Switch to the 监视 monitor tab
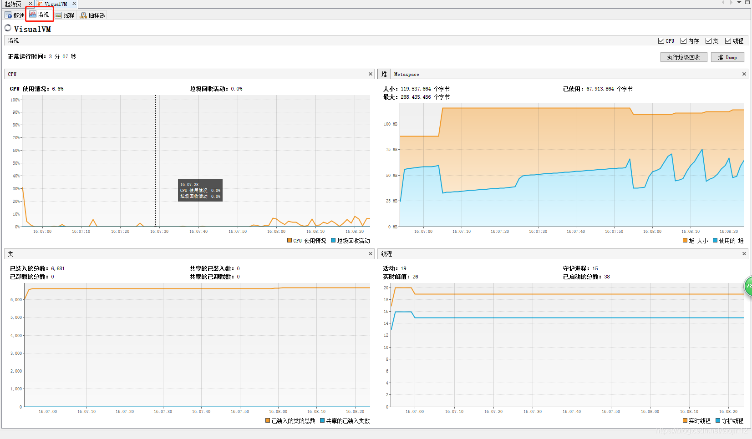 click(39, 15)
